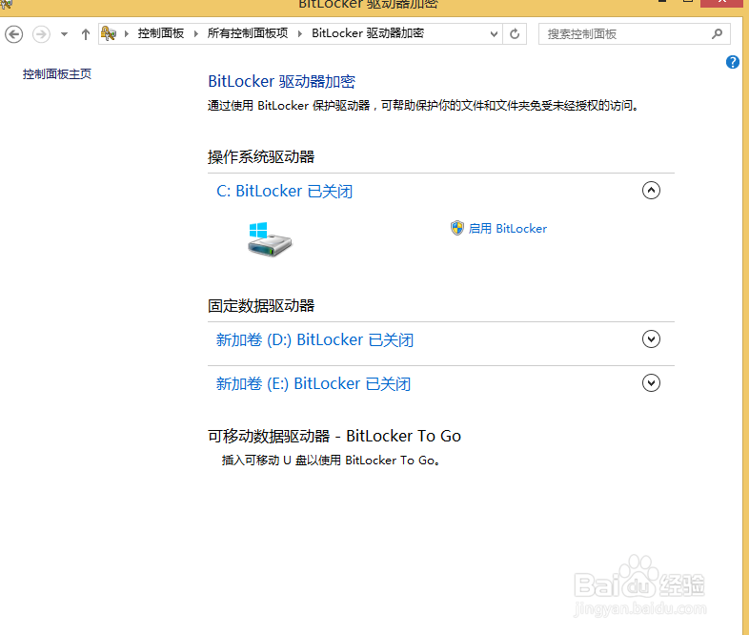Click the shield icon beside 启用 BitLocker
Screen dimensions: 749x635
click(457, 228)
